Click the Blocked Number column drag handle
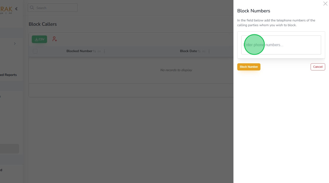The width and height of the screenshot is (329, 183). pos(99,51)
